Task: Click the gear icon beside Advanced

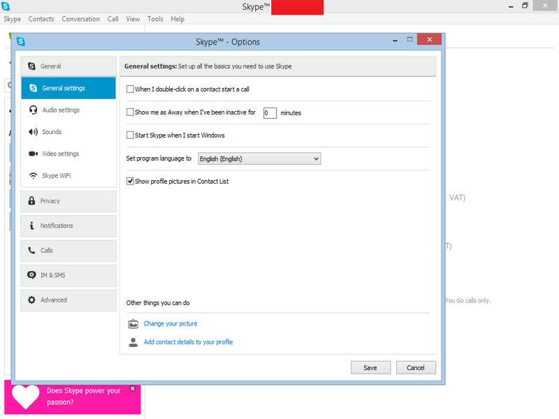Action: coord(31,300)
